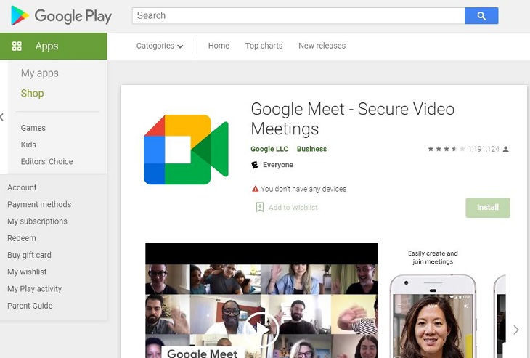Open the Top charts tab

coord(264,46)
